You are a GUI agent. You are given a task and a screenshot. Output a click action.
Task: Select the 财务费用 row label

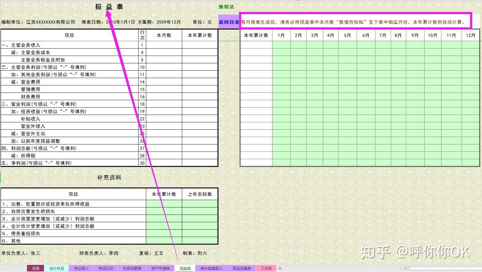tap(69, 97)
